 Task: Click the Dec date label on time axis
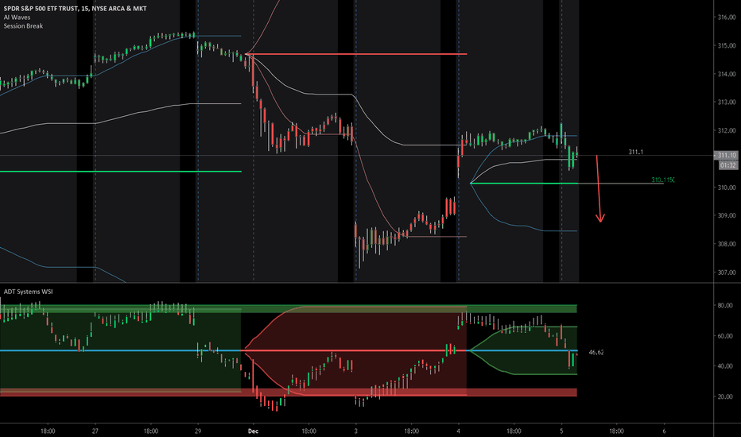tap(254, 431)
